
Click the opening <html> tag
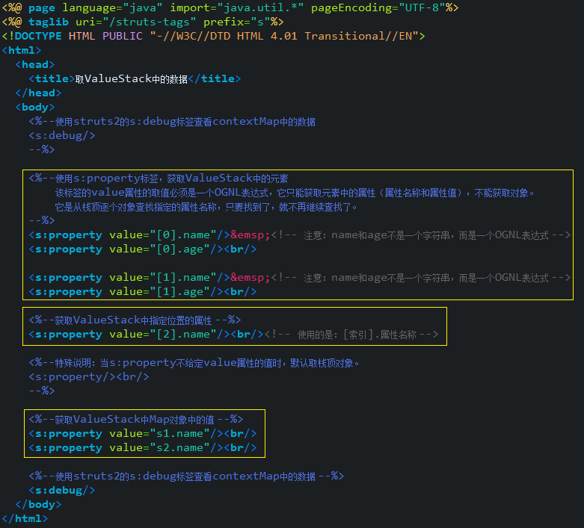(x=22, y=50)
